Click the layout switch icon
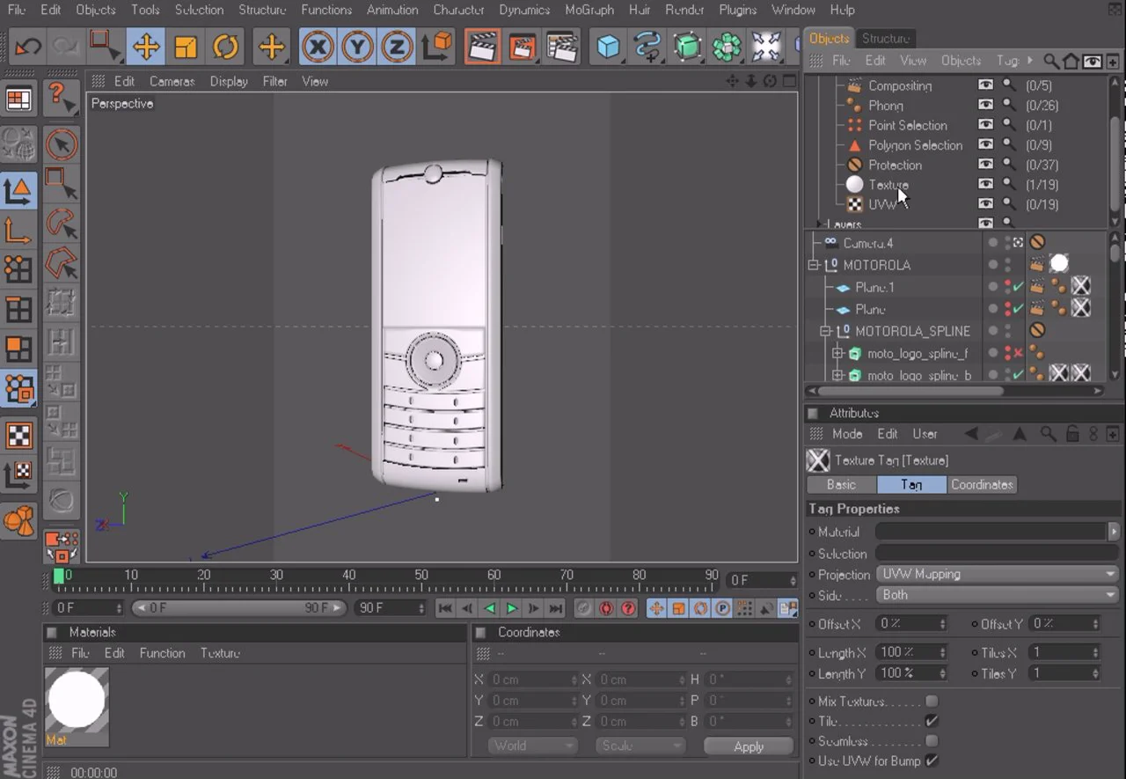This screenshot has width=1126, height=779. [x=18, y=99]
